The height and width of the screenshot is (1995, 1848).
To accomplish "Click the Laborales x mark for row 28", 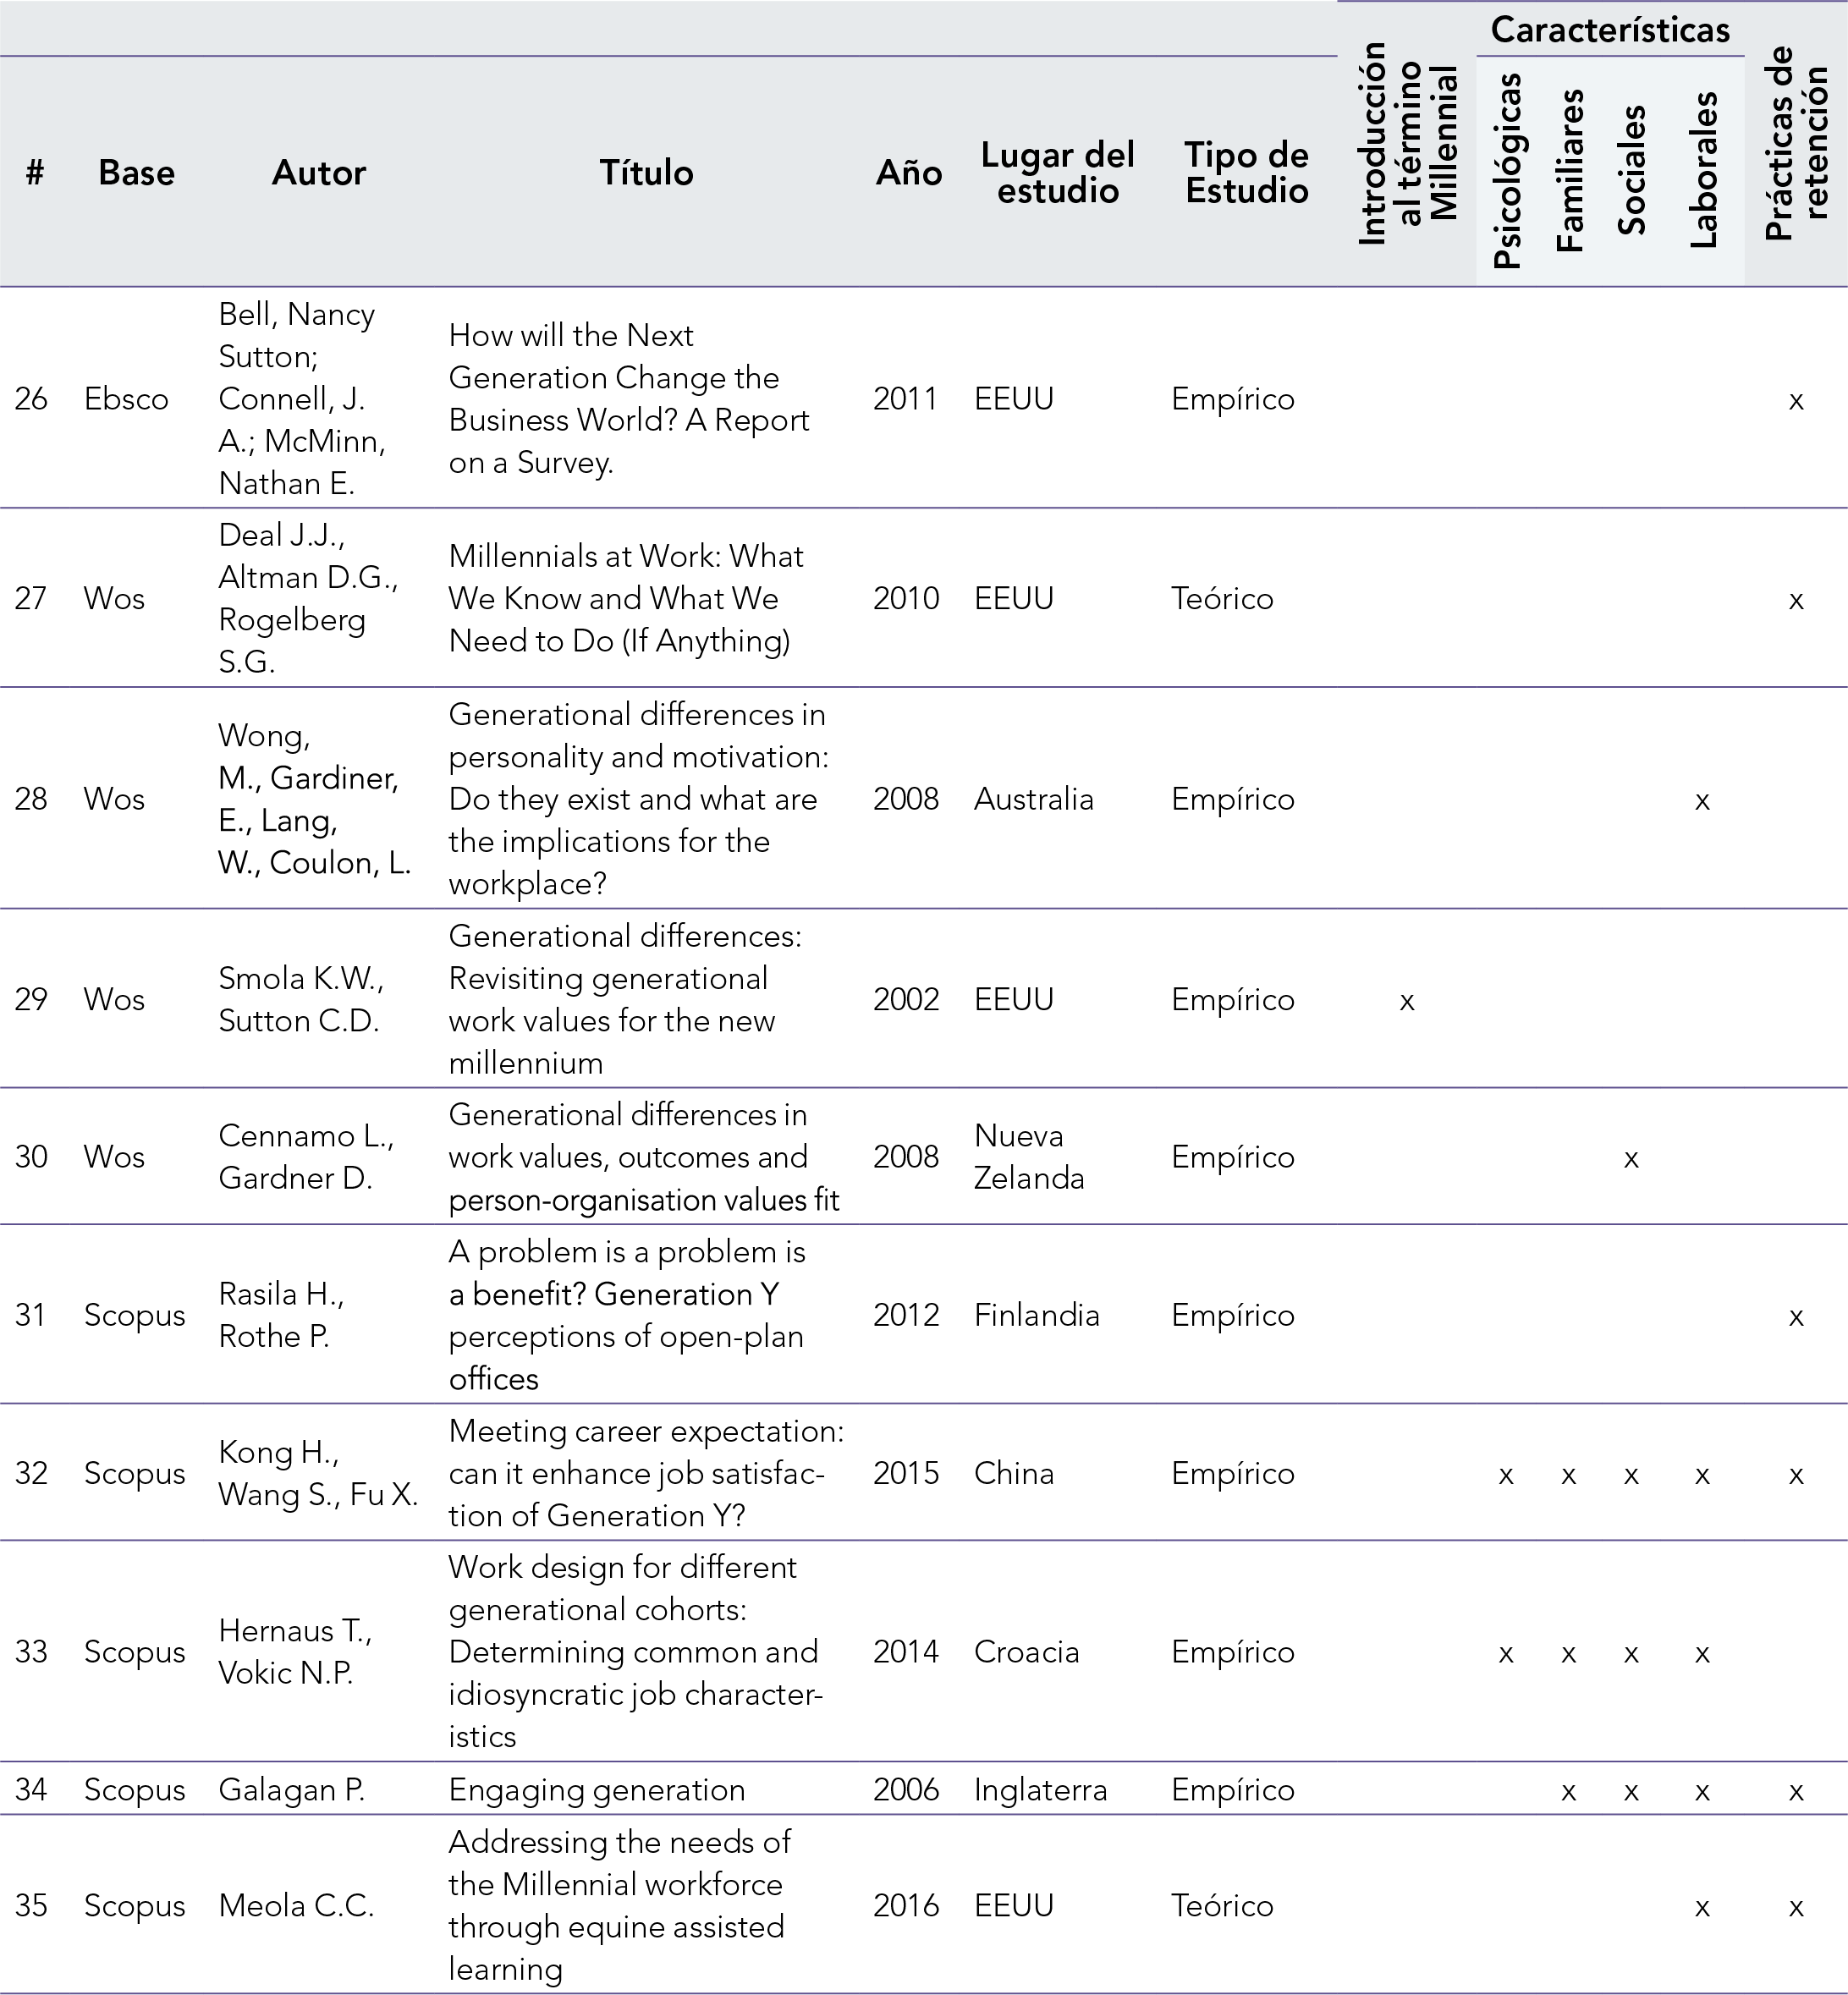I will (1701, 801).
